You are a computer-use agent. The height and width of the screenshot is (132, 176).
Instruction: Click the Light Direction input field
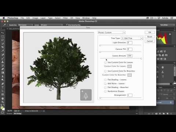click(130, 43)
